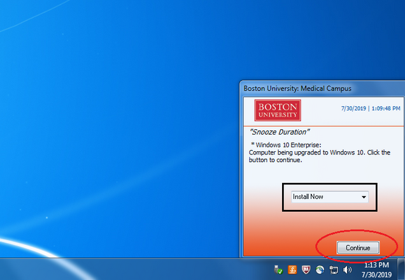Image resolution: width=405 pixels, height=280 pixels.
Task: Click the "Snooze Duration" heading
Action: click(279, 132)
